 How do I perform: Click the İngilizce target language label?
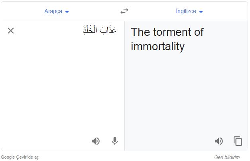pos(186,11)
